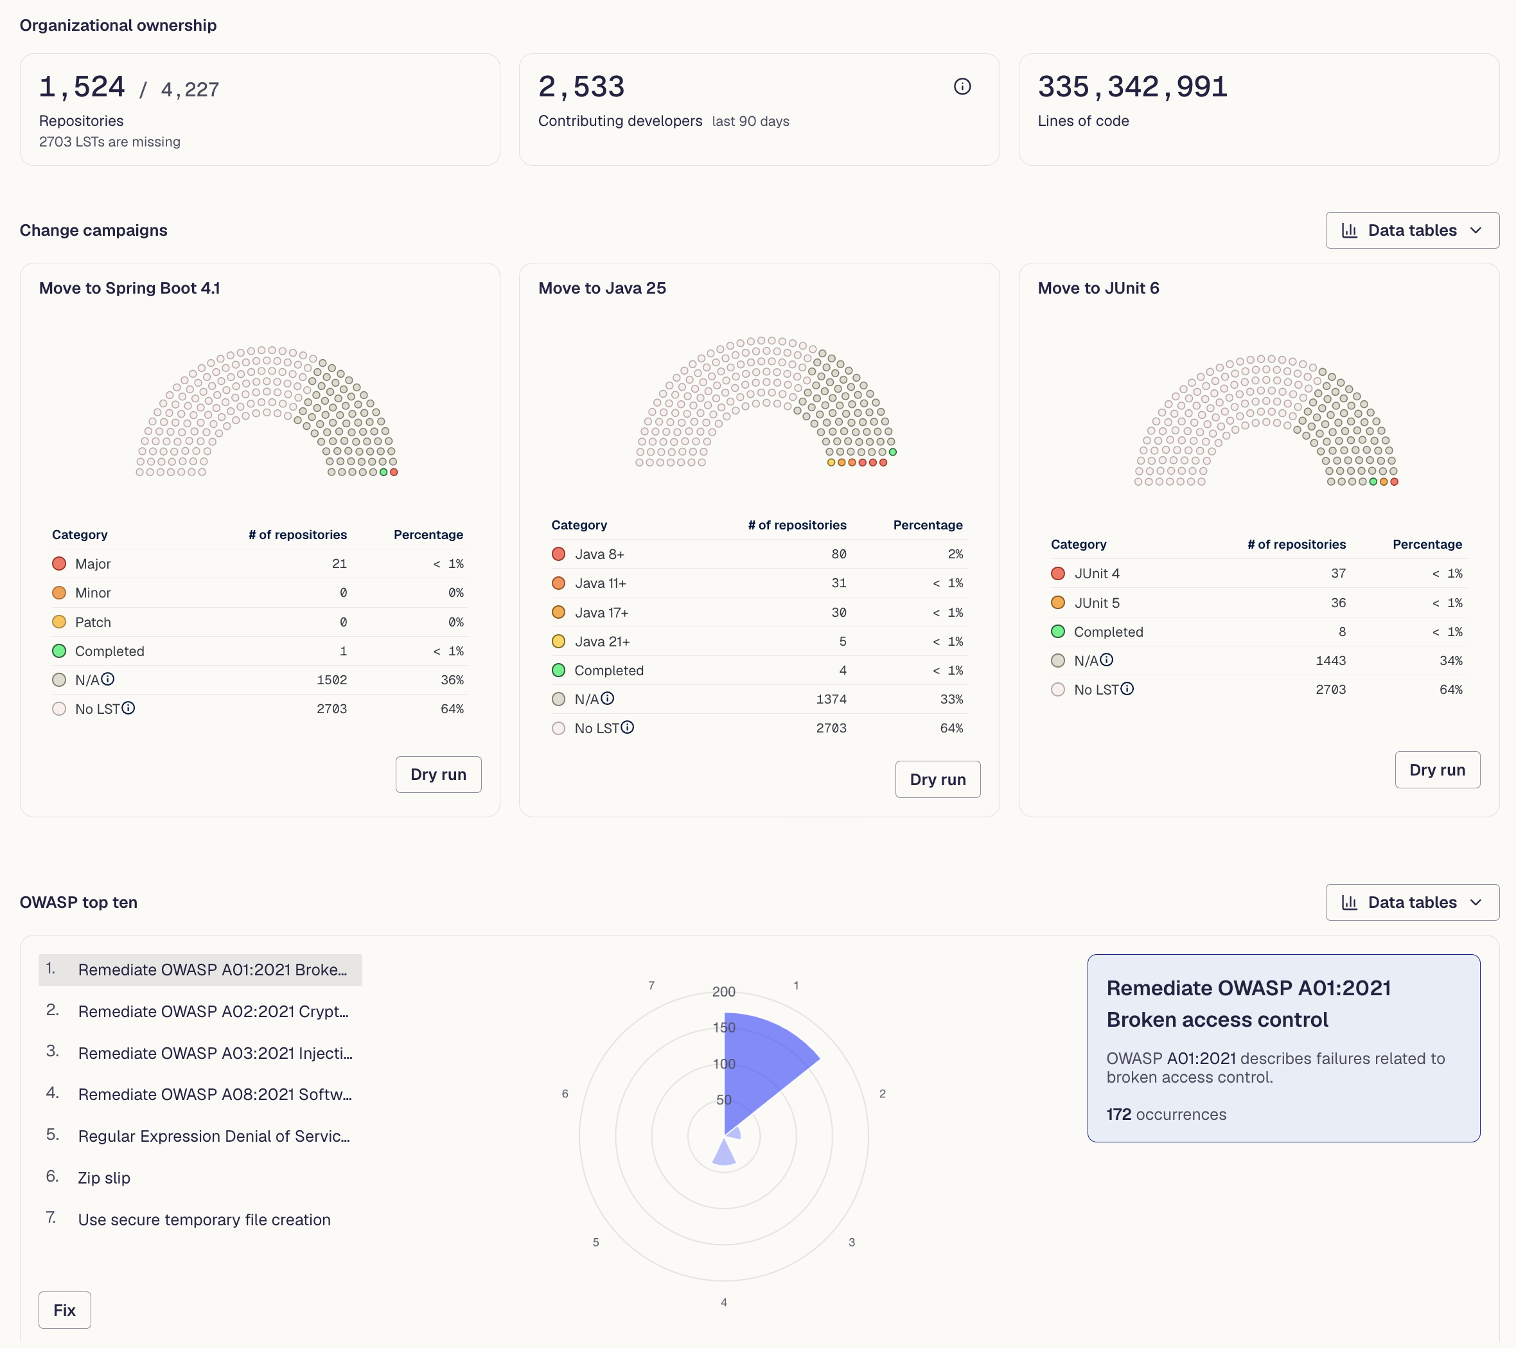This screenshot has width=1516, height=1348.
Task: Click the Fix button
Action: (64, 1310)
